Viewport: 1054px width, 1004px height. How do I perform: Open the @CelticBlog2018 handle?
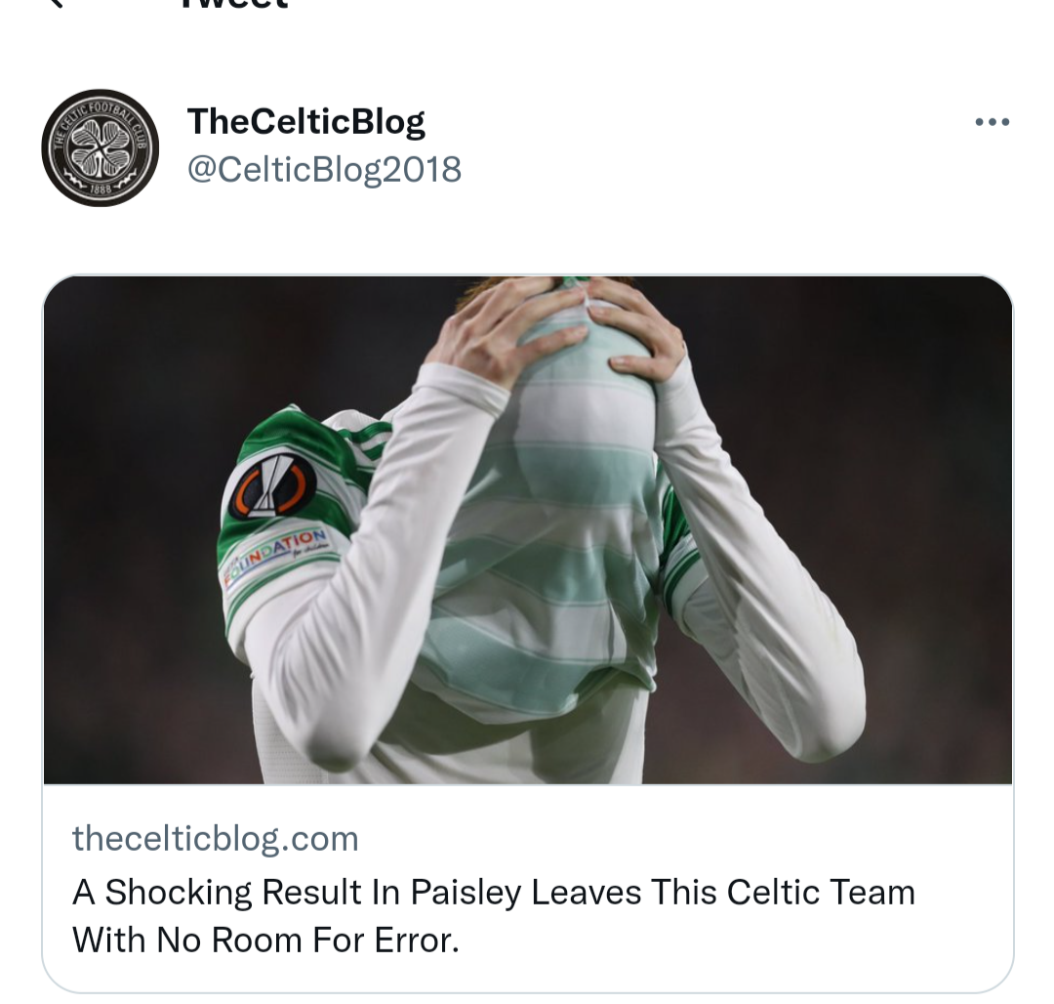(324, 169)
